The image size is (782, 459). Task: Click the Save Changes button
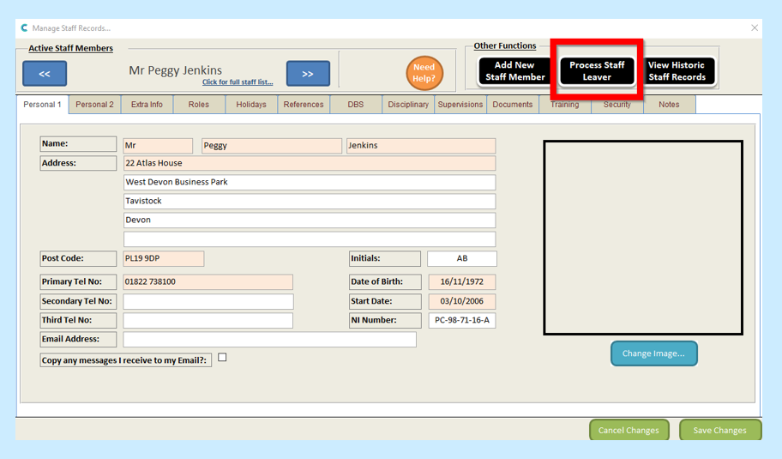coord(719,430)
